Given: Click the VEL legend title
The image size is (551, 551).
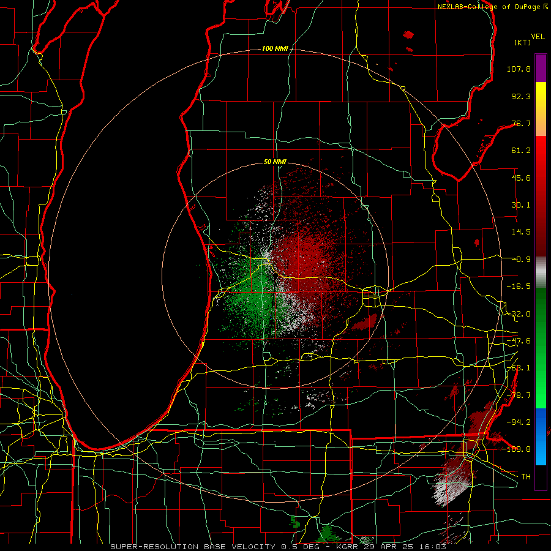Looking at the screenshot, I should pyautogui.click(x=538, y=37).
